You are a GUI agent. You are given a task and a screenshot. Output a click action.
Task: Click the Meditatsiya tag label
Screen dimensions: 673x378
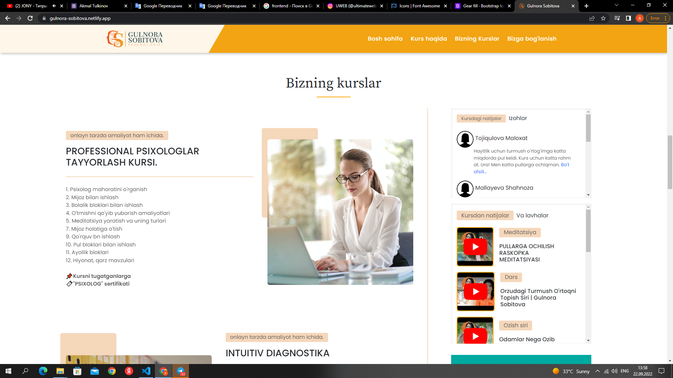coord(520,232)
